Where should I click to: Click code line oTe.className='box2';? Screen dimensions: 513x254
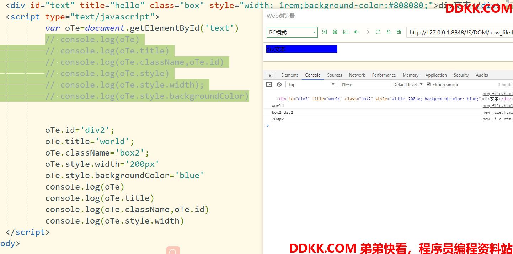click(x=97, y=153)
